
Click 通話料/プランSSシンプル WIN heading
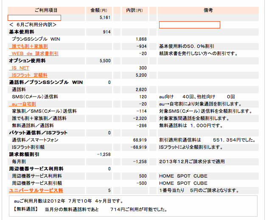coord(46,82)
